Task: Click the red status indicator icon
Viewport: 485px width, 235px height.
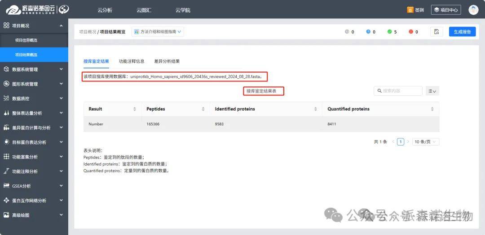Action: click(x=410, y=32)
